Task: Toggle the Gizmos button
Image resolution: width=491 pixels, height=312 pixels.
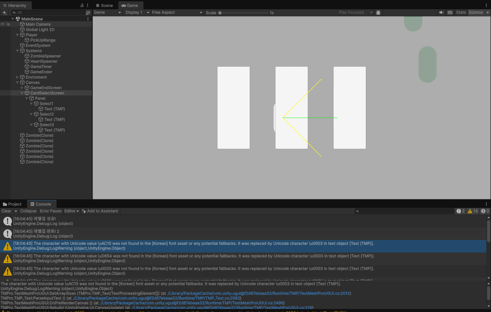Action: (476, 13)
